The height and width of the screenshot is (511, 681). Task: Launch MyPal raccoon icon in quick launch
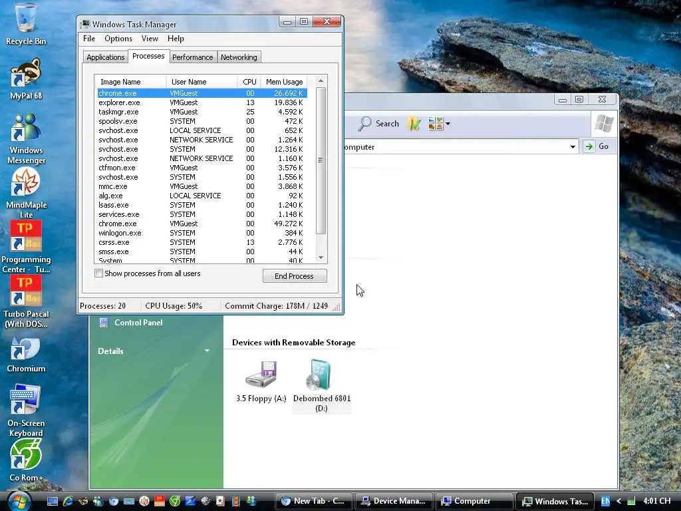pyautogui.click(x=83, y=502)
